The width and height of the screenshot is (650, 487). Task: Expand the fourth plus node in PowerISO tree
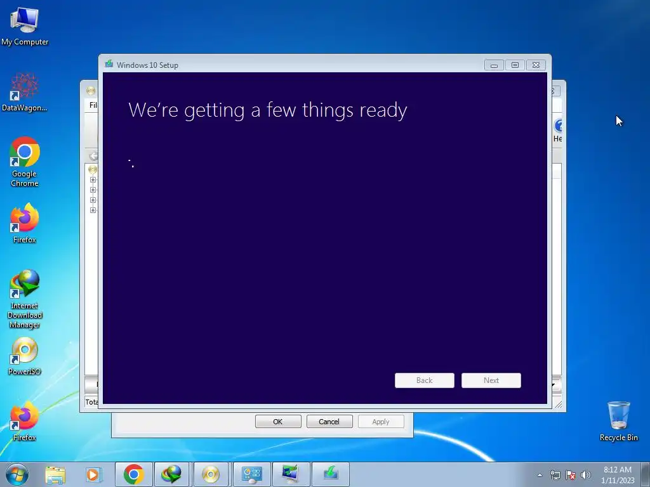93,210
